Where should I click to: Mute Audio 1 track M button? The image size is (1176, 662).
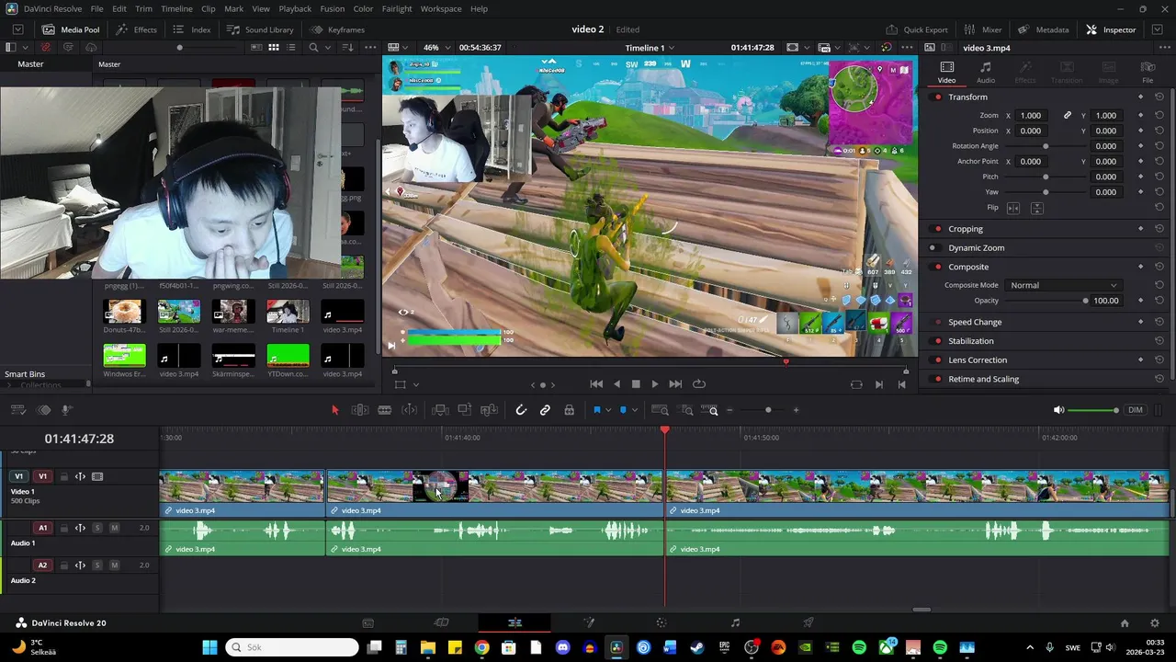click(x=114, y=528)
